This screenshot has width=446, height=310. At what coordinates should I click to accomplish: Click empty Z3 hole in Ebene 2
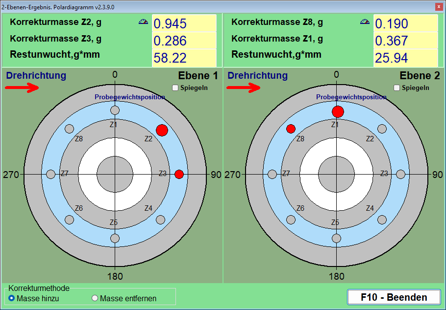coord(401,174)
